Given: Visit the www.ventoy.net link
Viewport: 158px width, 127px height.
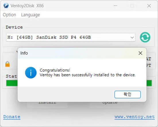Looking at the screenshot, I should click(x=135, y=117).
